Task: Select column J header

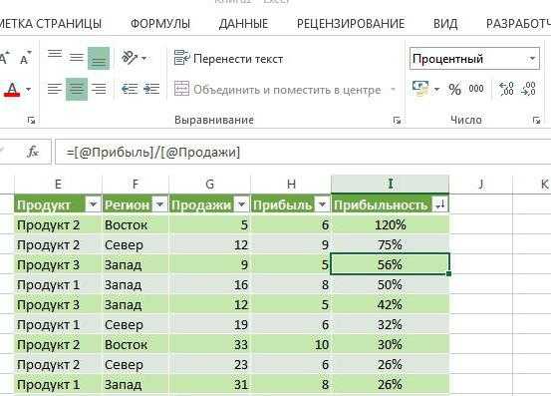Action: (480, 184)
